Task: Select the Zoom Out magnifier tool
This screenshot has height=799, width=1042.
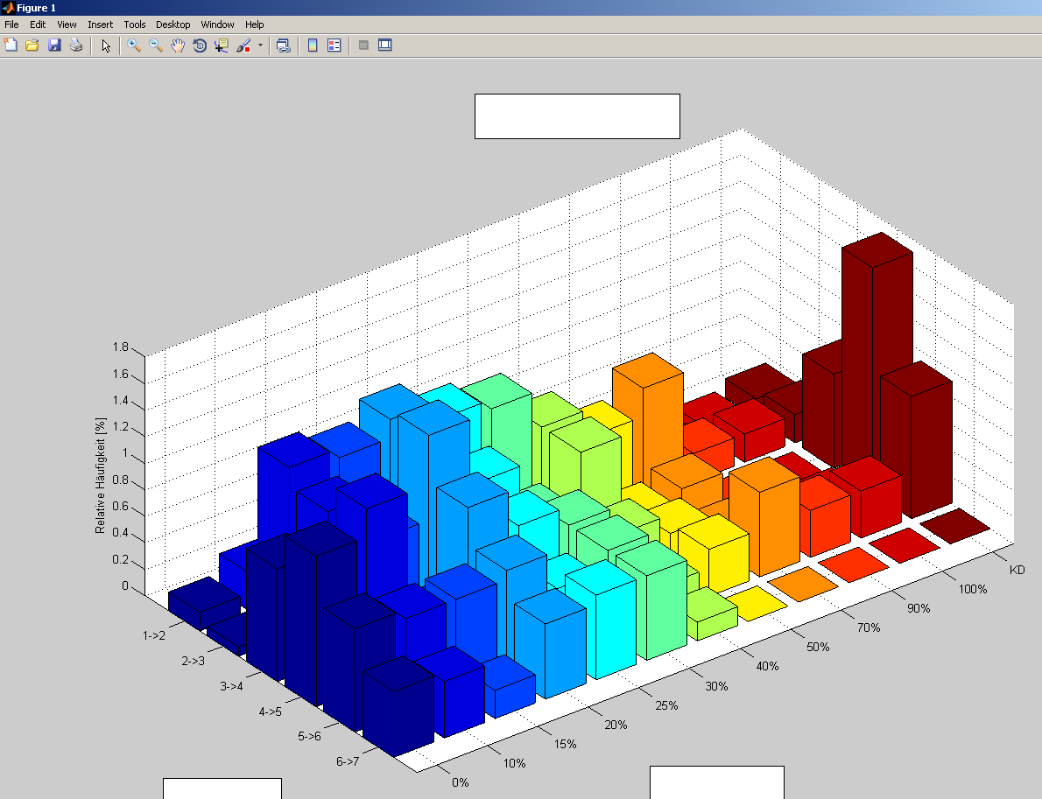Action: pyautogui.click(x=156, y=45)
